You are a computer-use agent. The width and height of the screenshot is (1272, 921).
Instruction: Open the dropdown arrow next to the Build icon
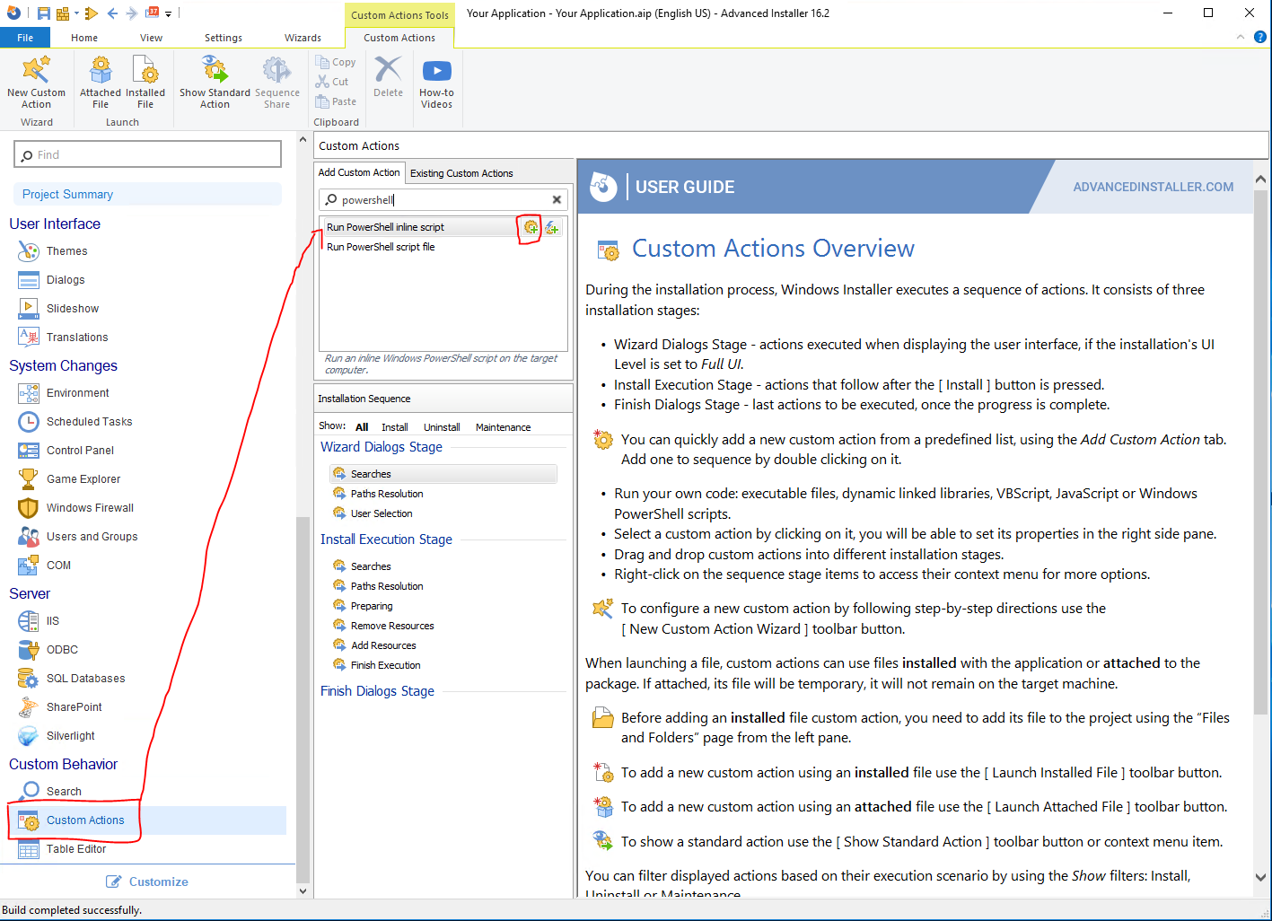(x=76, y=13)
